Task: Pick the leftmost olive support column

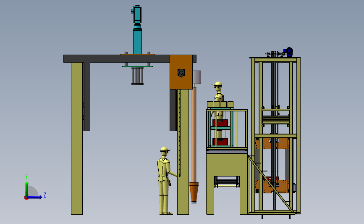Action: click(77, 138)
